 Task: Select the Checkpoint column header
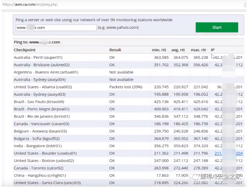click(x=25, y=50)
